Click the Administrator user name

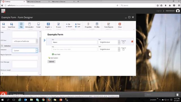point(170,11)
